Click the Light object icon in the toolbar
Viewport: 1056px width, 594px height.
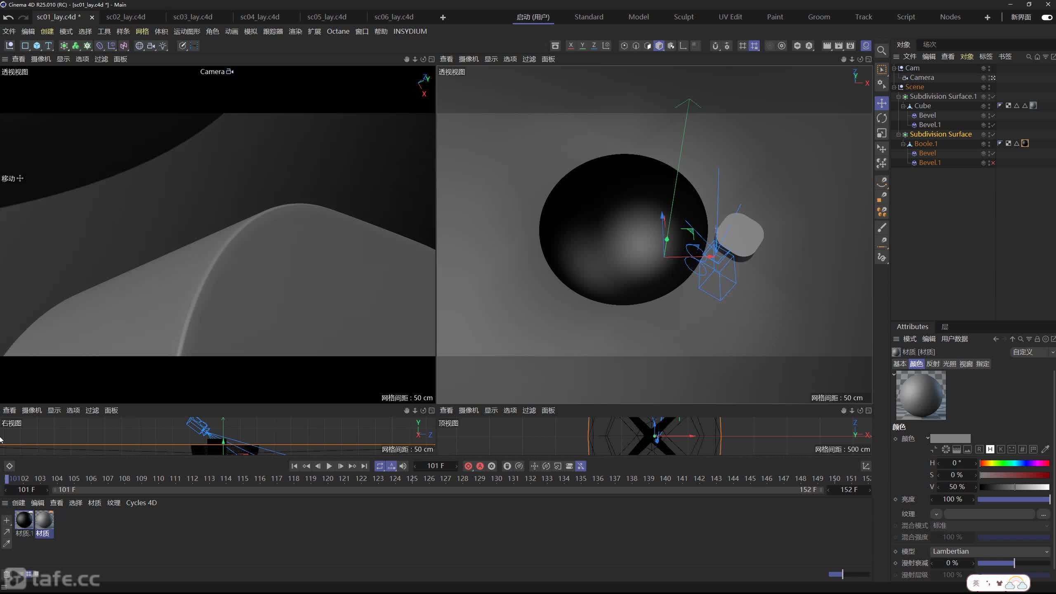pyautogui.click(x=163, y=46)
